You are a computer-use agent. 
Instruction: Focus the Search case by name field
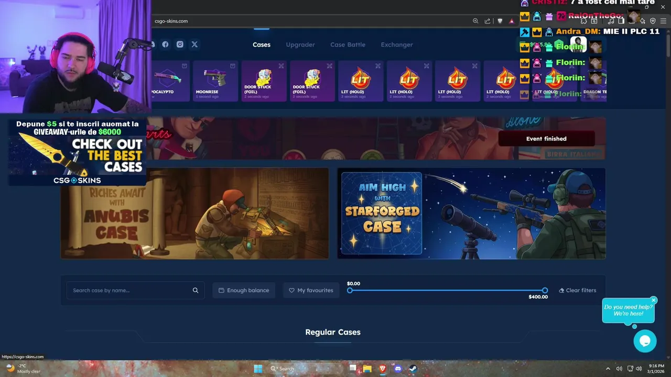click(135, 290)
